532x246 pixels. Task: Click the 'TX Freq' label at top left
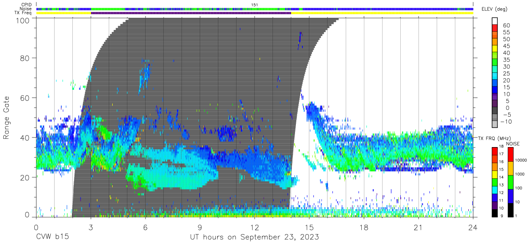point(23,13)
